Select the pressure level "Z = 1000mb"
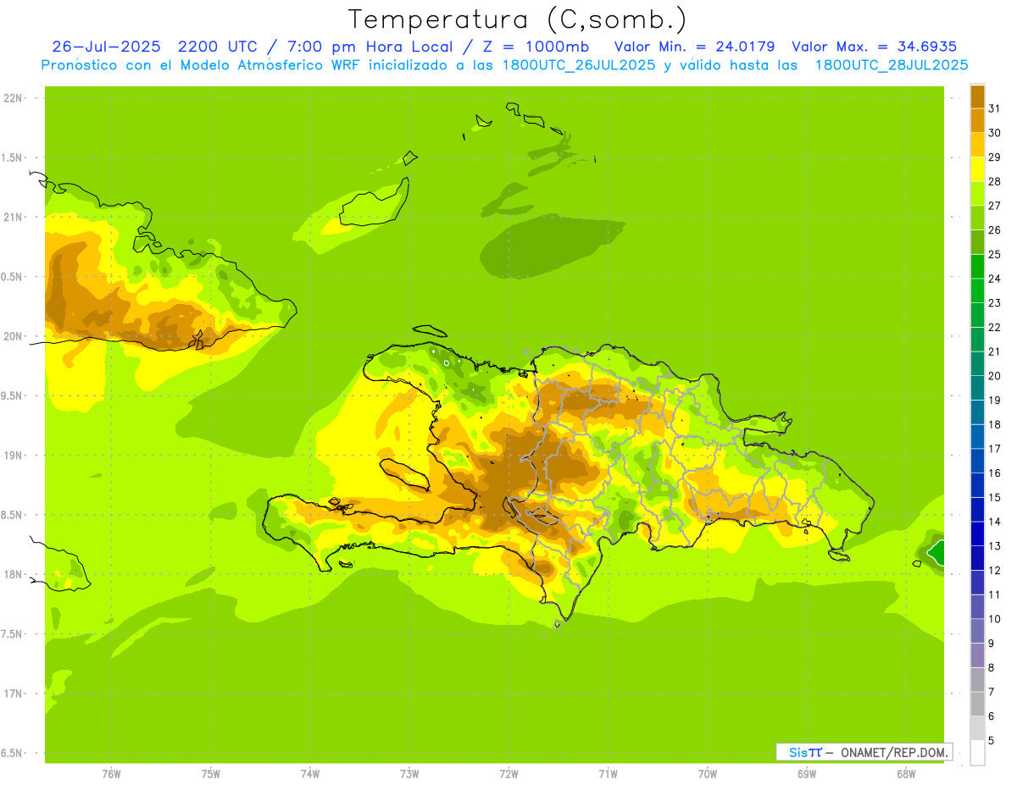Screen dimensions: 1017x785 pyautogui.click(x=536, y=47)
